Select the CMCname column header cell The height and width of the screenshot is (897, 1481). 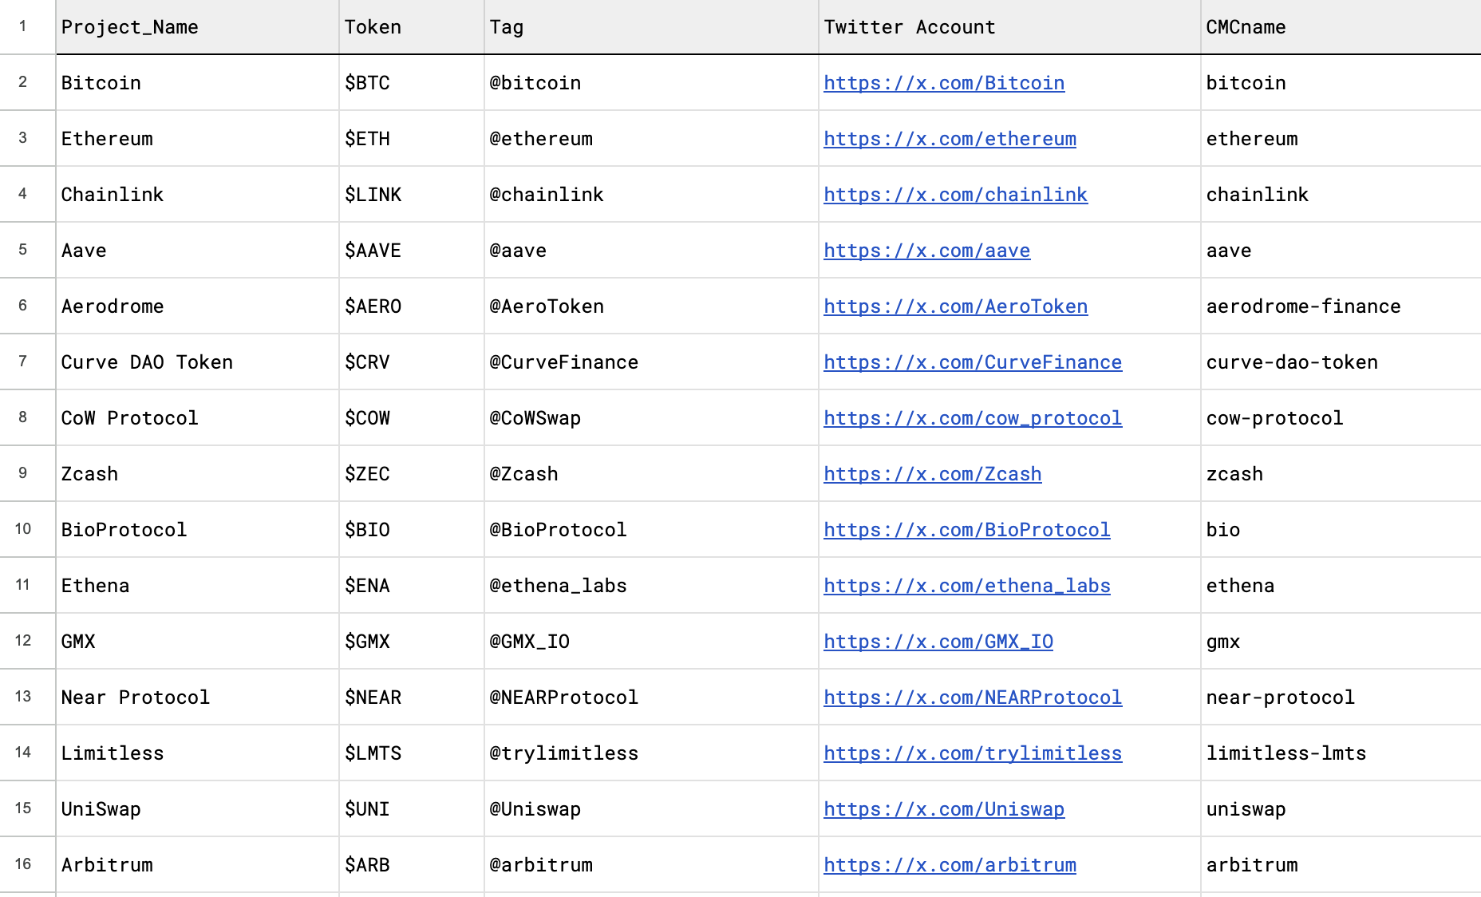pos(1339,27)
